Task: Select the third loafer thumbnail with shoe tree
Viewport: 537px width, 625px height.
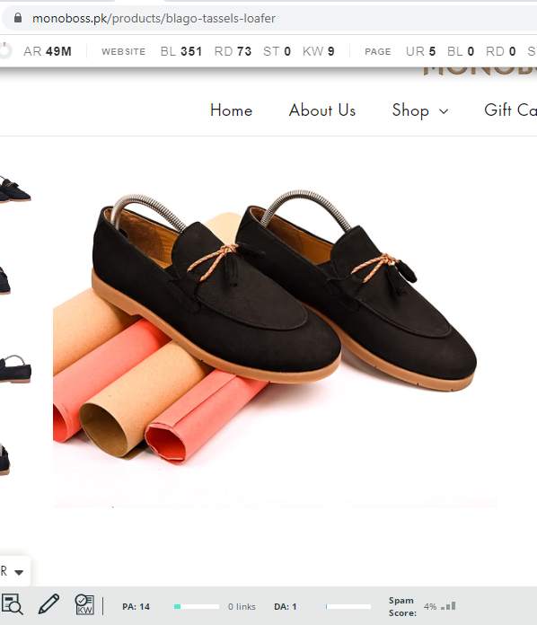Action: pyautogui.click(x=15, y=369)
